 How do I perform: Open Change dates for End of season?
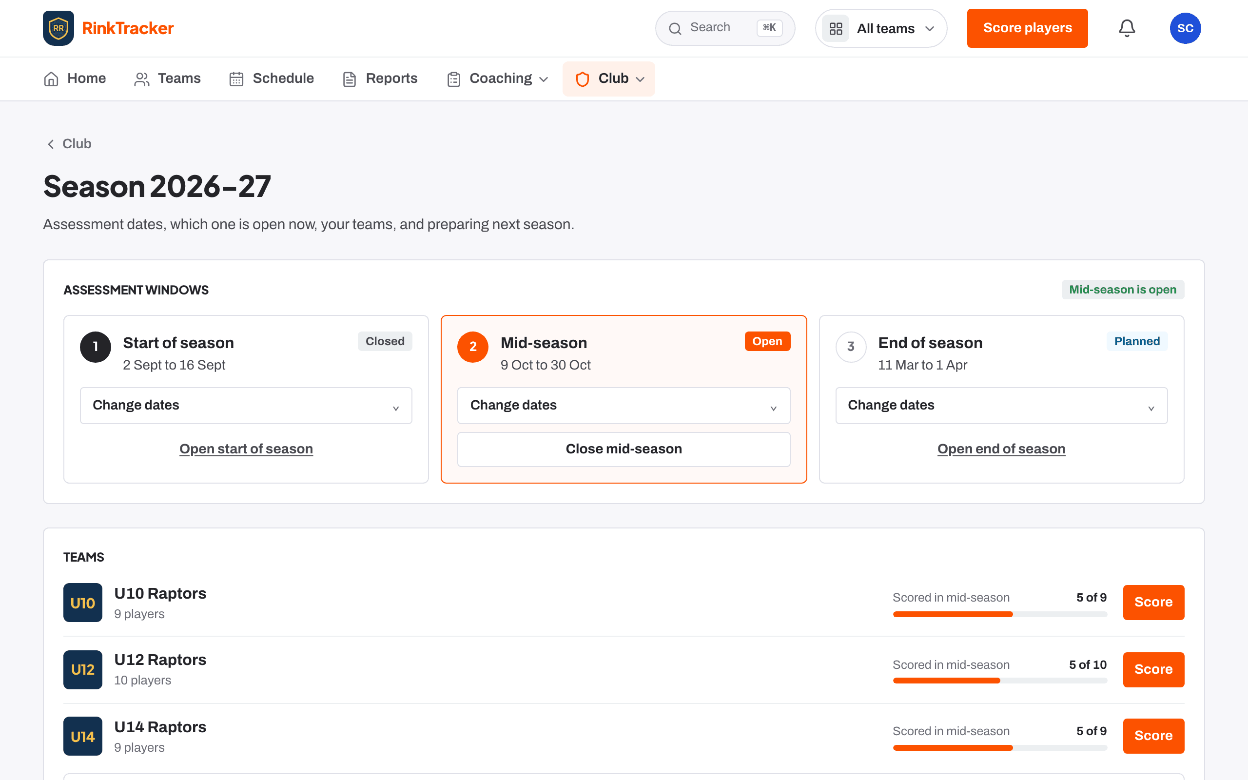[x=1001, y=406]
